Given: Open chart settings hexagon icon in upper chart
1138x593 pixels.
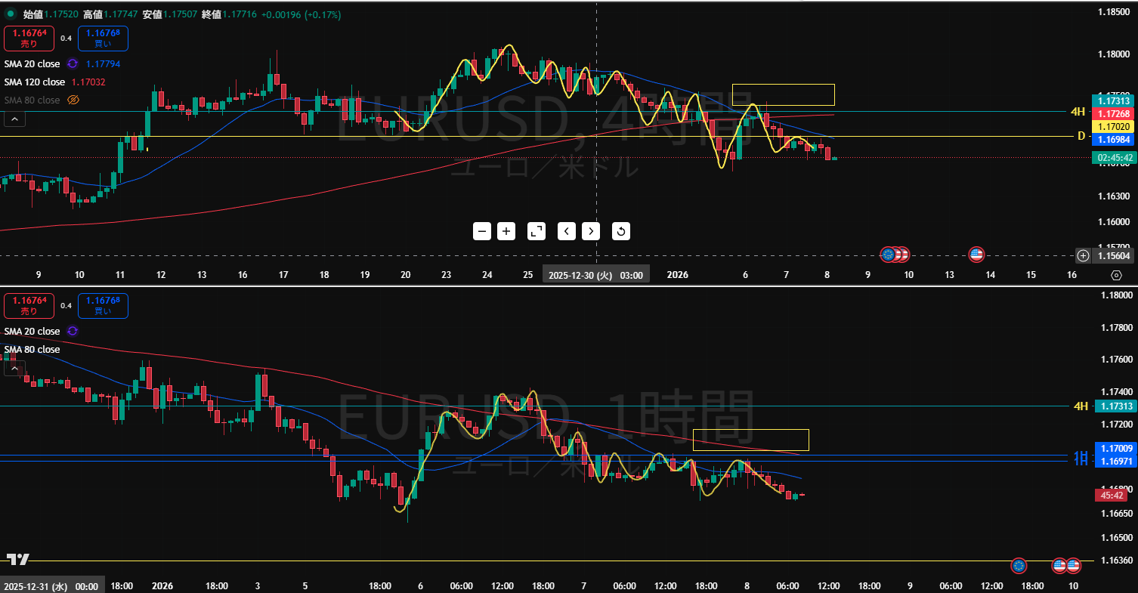Looking at the screenshot, I should pyautogui.click(x=1116, y=276).
